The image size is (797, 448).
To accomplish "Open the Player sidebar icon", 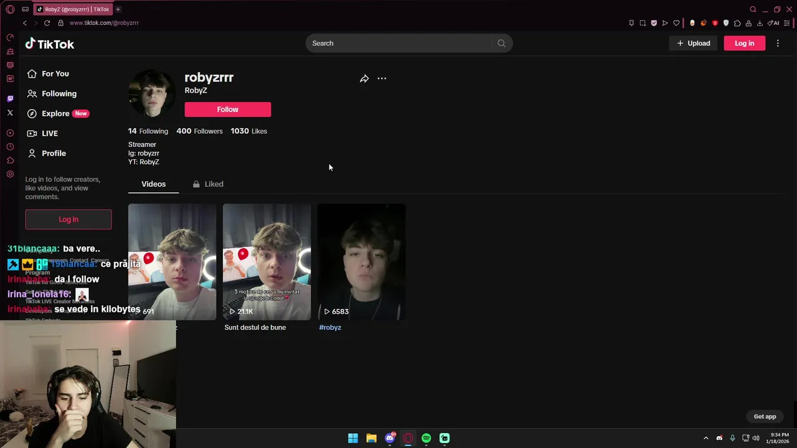I will [x=10, y=133].
